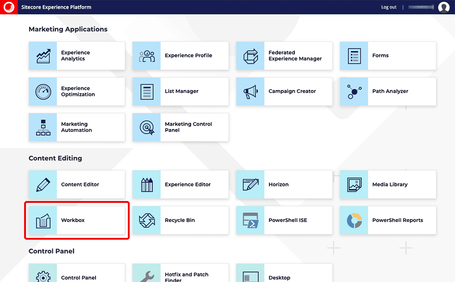The width and height of the screenshot is (455, 282).
Task: Open Campaign Creator megaphone icon
Action: (250, 91)
